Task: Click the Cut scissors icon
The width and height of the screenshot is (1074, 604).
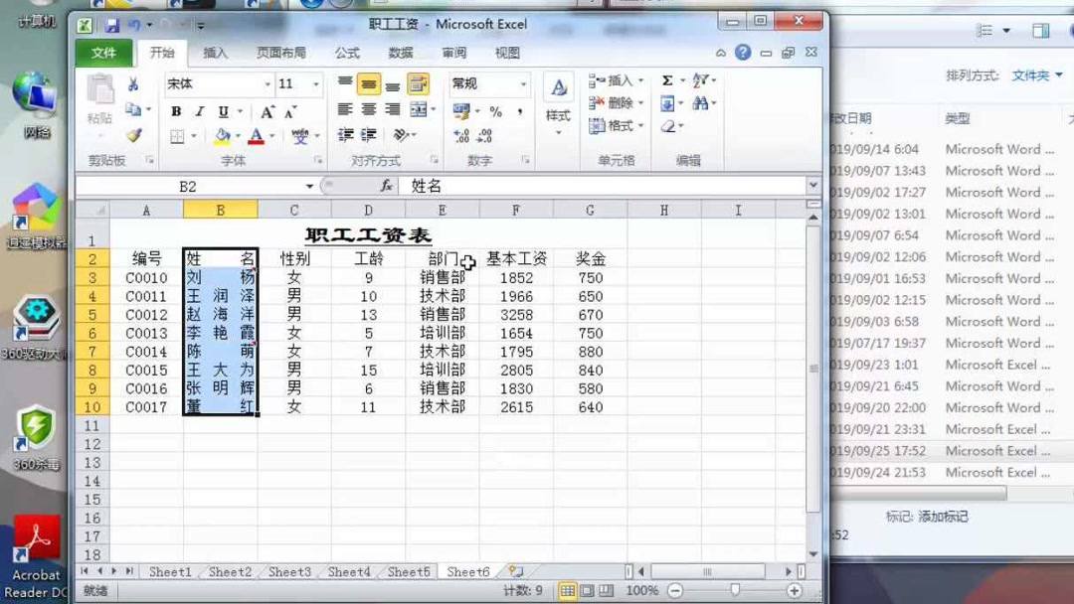Action: tap(132, 84)
